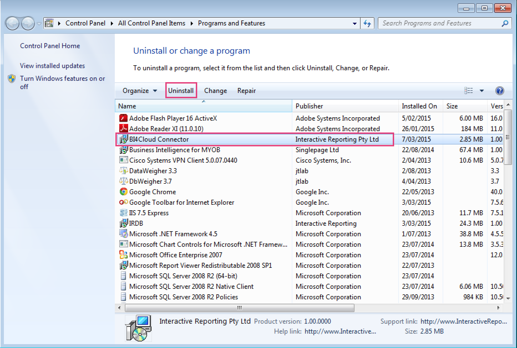Click the Refresh button beside address bar
This screenshot has width=517, height=348.
[x=368, y=23]
